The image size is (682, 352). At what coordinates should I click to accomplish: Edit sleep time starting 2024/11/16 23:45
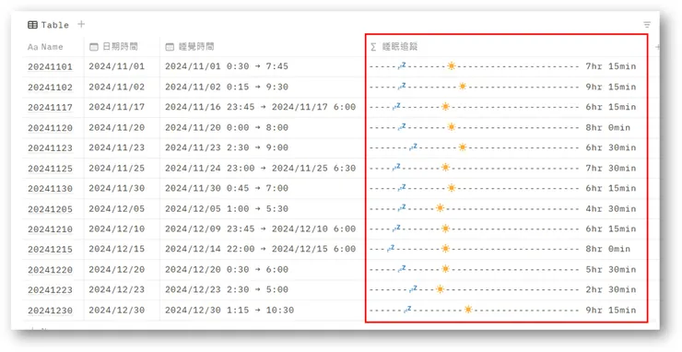pyautogui.click(x=260, y=107)
